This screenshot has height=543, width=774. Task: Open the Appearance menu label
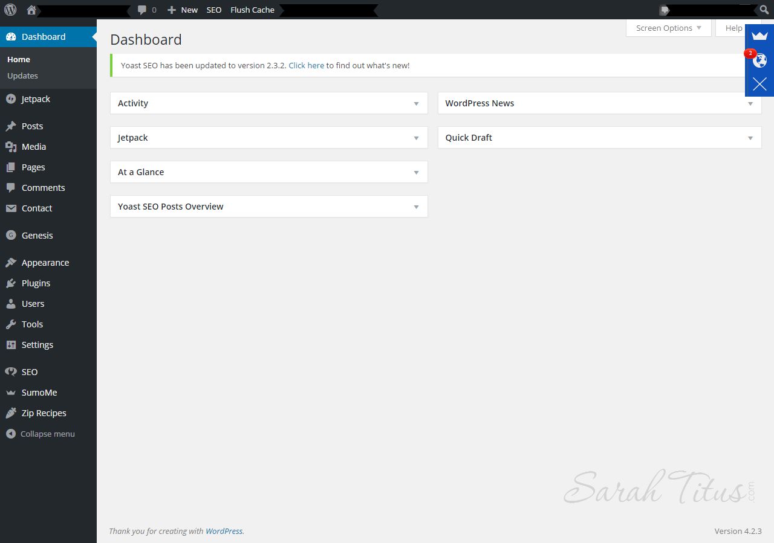(x=45, y=263)
